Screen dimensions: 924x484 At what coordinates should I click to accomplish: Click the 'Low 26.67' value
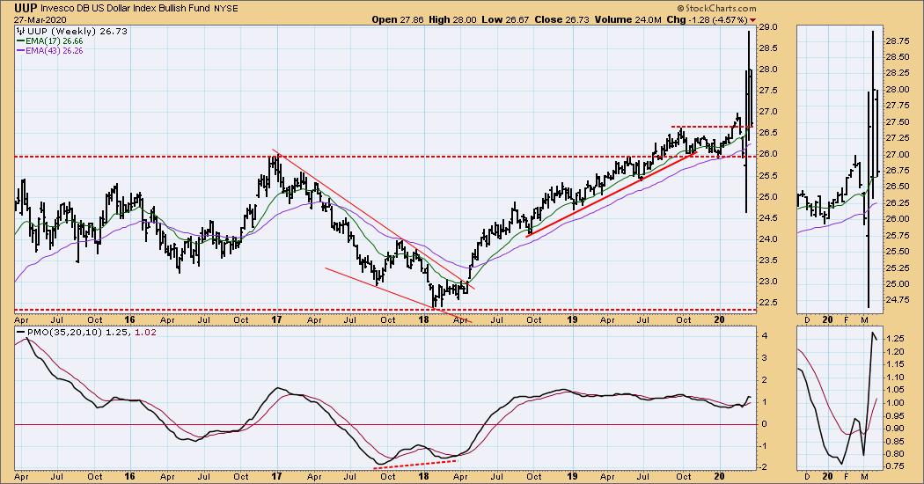click(x=505, y=19)
